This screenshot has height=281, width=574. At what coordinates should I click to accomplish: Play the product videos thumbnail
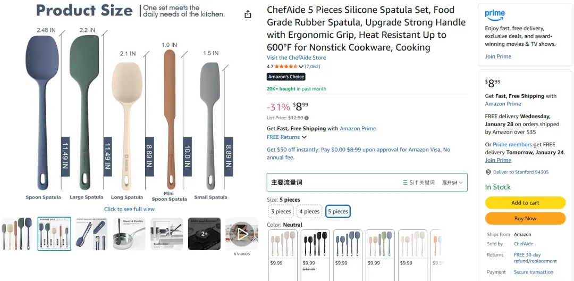tap(242, 233)
